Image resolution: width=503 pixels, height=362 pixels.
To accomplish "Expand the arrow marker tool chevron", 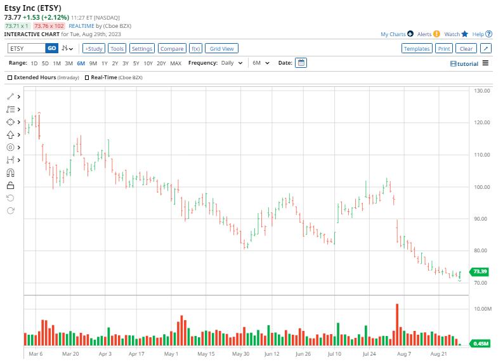I will pos(19,134).
